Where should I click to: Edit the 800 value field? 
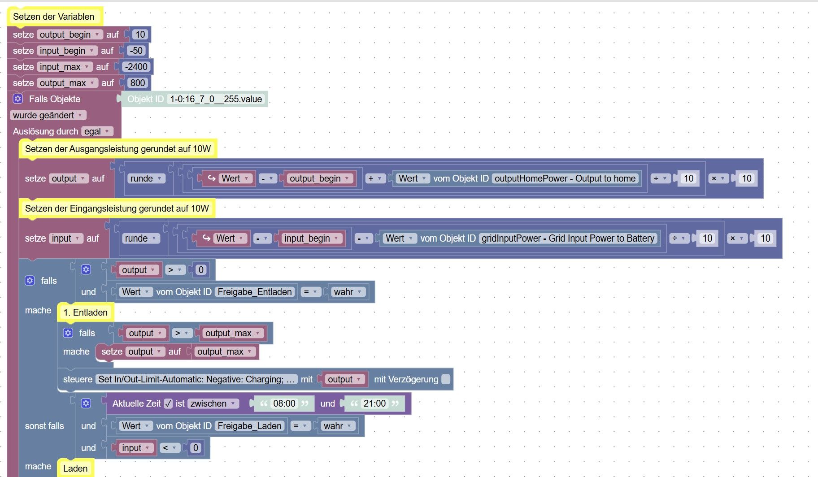138,83
